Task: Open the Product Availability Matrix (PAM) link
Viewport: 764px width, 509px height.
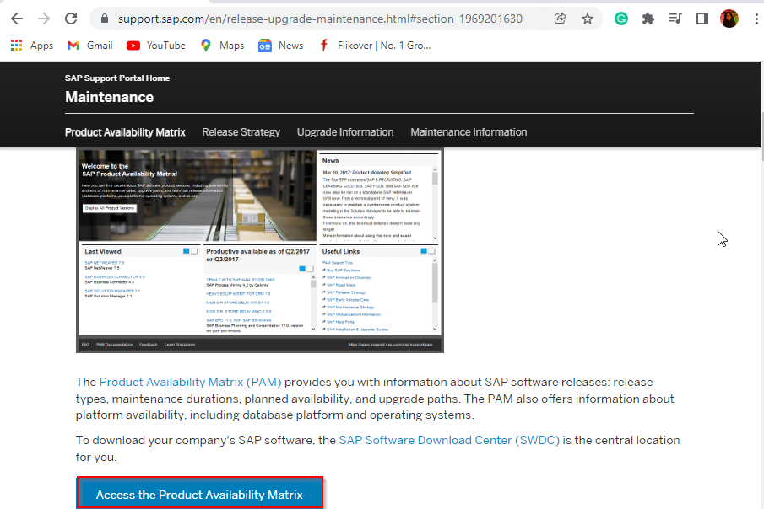Action: point(191,382)
